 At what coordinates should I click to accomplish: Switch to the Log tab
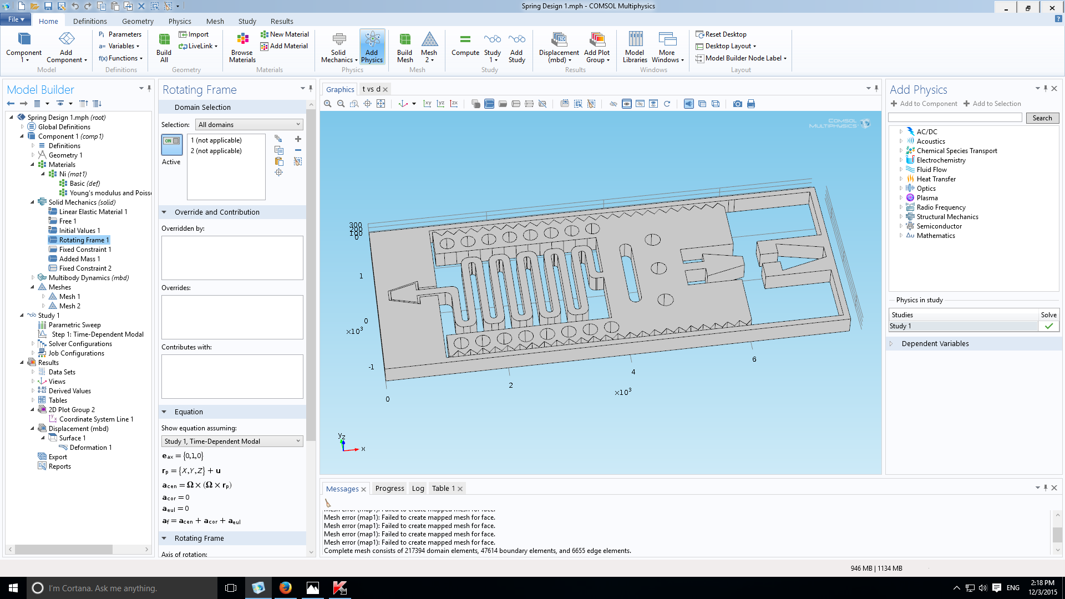pos(418,489)
